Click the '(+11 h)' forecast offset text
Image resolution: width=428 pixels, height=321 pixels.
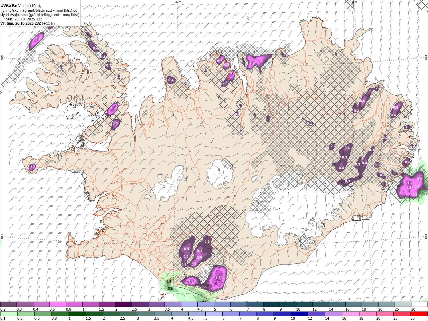coord(48,23)
